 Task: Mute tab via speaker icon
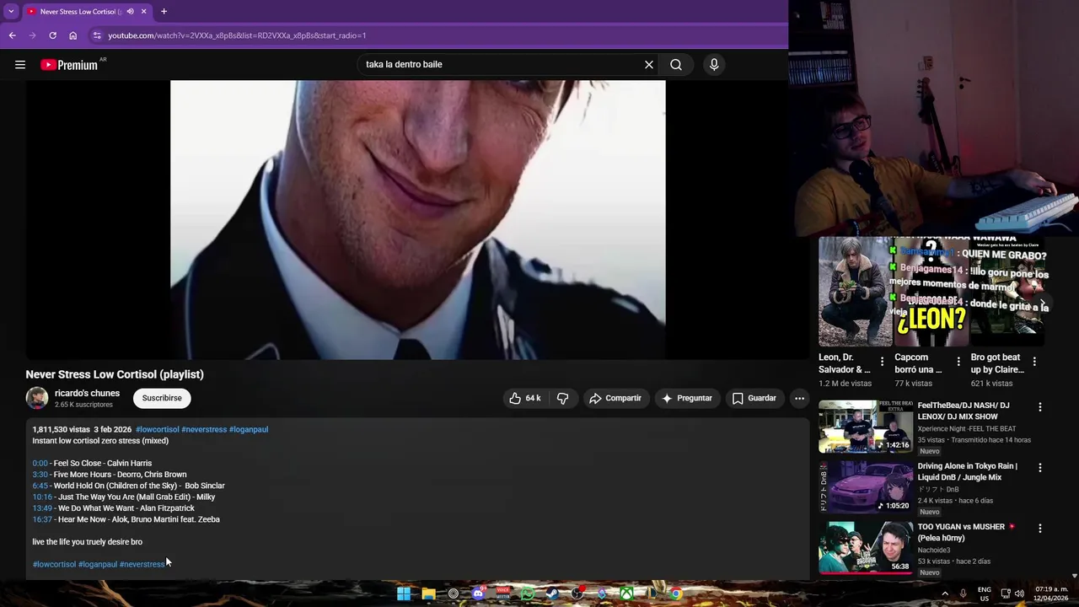(130, 12)
